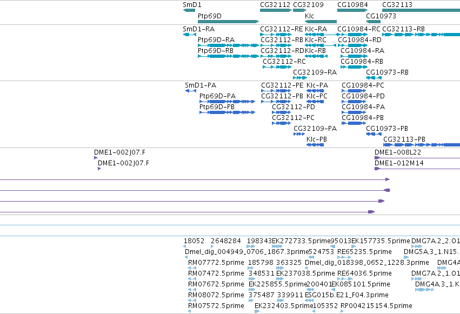Select transcript Ptp69D-RB
460x314 pixels.
(216, 50)
